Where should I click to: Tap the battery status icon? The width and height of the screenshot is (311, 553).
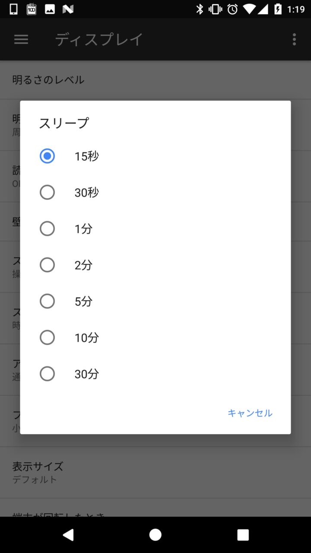278,9
